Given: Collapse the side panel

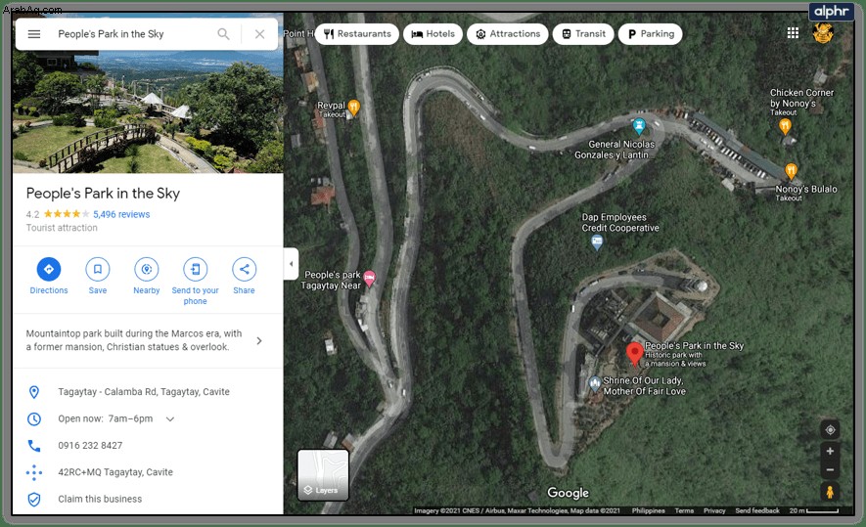Looking at the screenshot, I should pyautogui.click(x=291, y=264).
